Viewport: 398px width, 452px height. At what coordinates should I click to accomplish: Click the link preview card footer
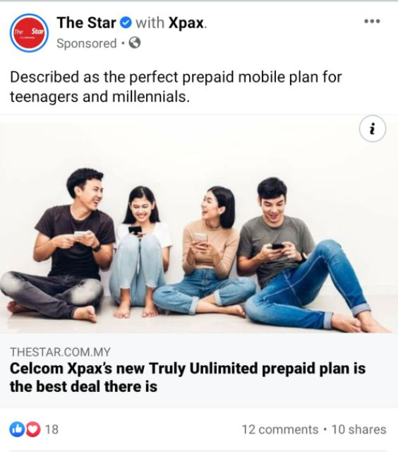199,370
